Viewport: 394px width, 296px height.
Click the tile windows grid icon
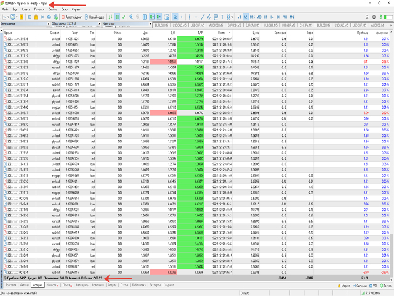145,17
